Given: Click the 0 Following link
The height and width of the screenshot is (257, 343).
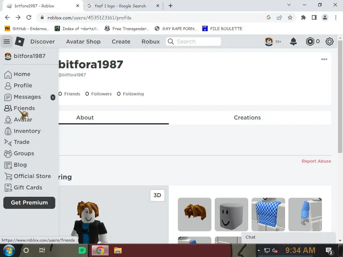Looking at the screenshot, I should (x=130, y=94).
